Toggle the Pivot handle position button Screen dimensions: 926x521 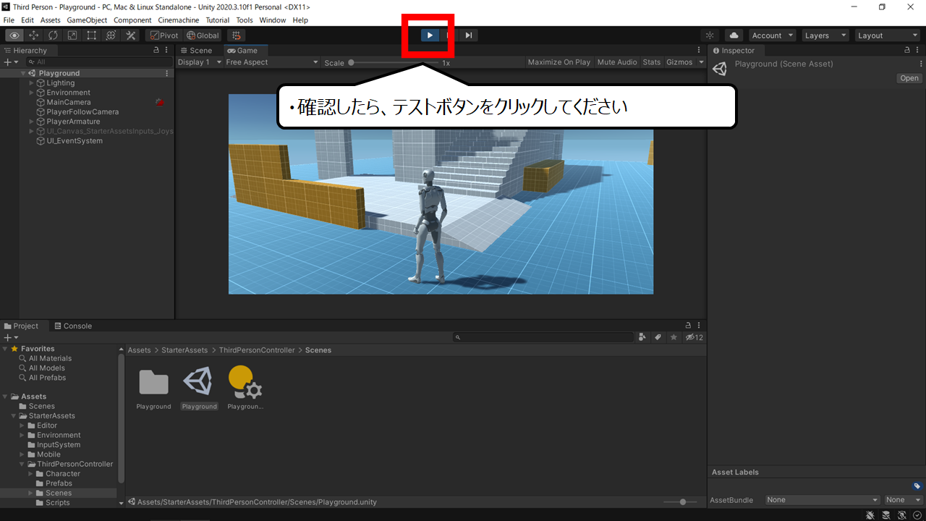click(x=163, y=35)
